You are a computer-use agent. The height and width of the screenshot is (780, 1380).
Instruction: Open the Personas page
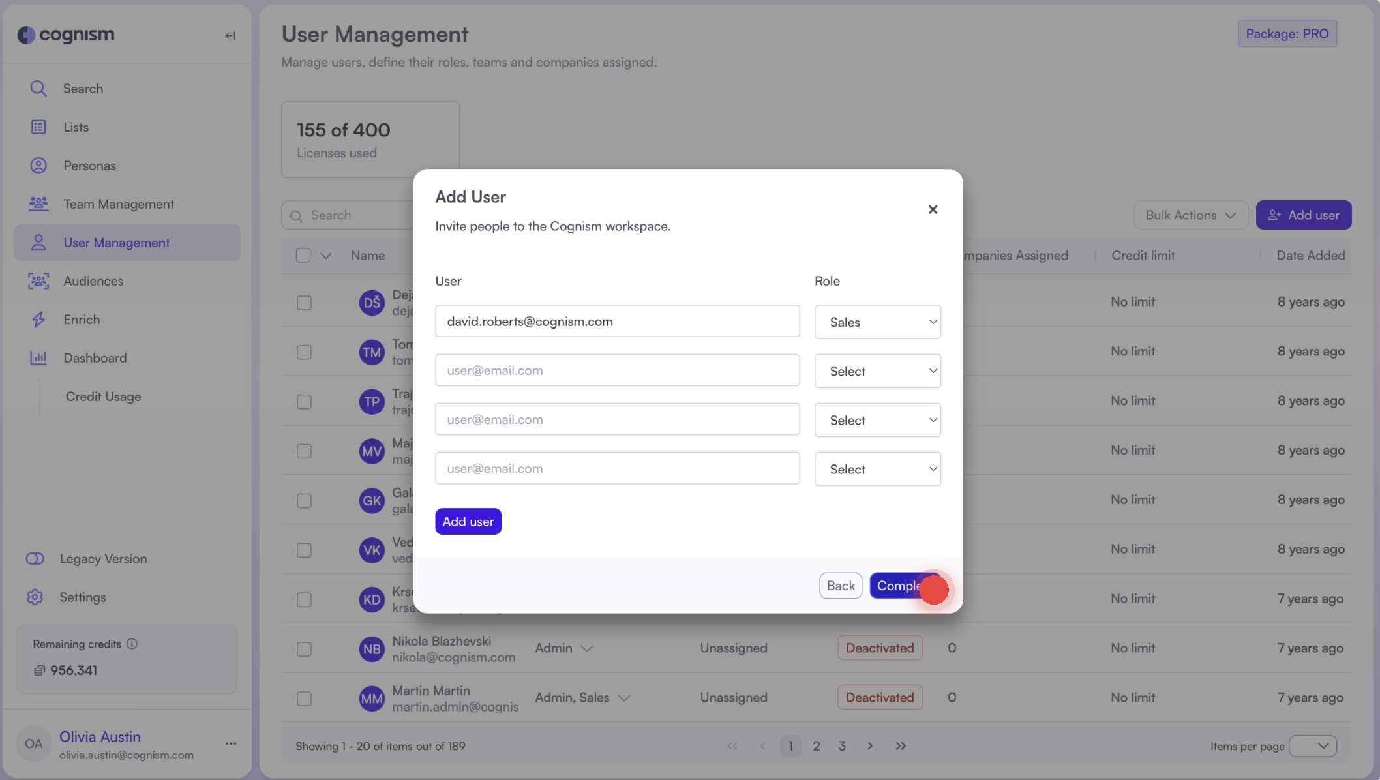(x=89, y=165)
